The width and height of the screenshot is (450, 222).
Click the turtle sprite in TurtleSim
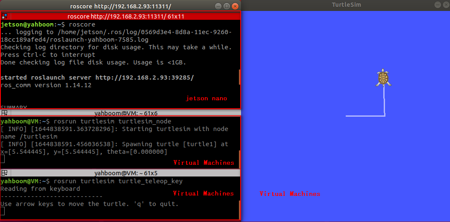(384, 78)
